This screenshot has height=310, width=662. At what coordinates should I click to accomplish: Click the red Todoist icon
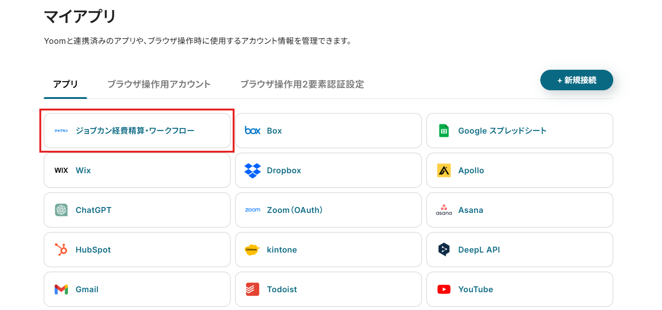coord(252,289)
